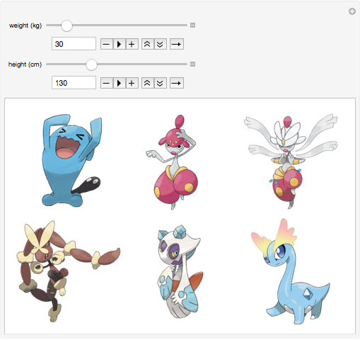Screen dimensions: 360x340
Task: Speed up height animation with double up arrows
Action: pyautogui.click(x=147, y=83)
